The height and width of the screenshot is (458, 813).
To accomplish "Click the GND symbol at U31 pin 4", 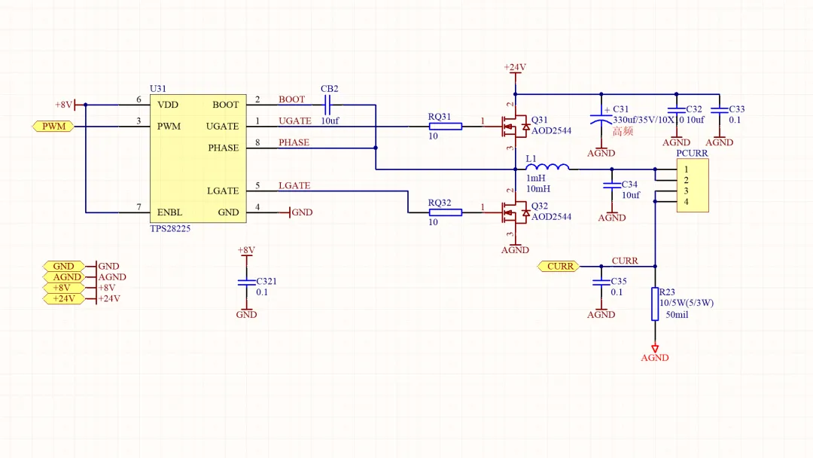I will [297, 212].
